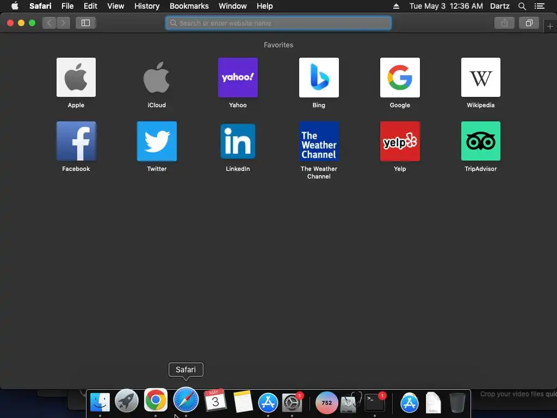Open the Bookmarks menu

click(189, 6)
